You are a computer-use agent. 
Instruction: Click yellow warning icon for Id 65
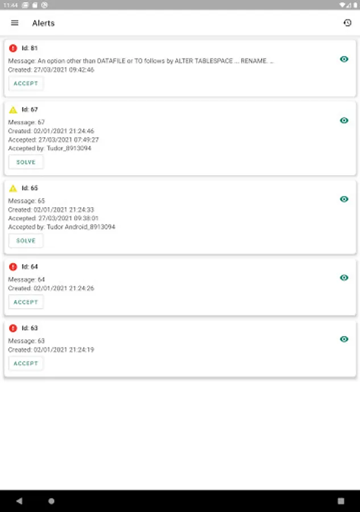click(x=13, y=188)
